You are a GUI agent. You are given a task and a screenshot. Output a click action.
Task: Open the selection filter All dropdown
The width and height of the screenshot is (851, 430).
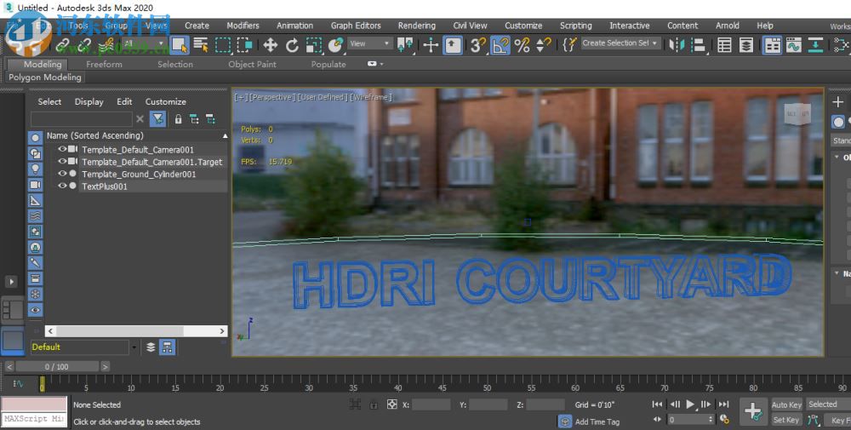click(145, 43)
